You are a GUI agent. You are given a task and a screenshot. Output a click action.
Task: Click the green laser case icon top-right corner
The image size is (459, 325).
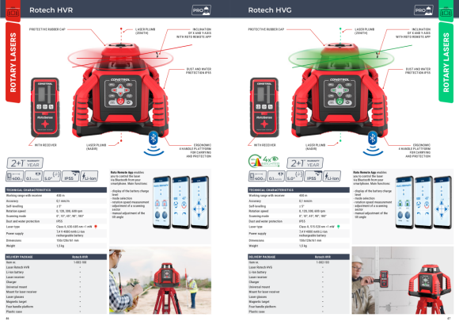pyautogui.click(x=446, y=13)
